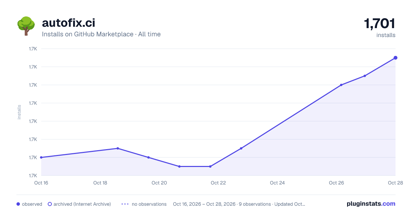The image size is (412, 216).
Task: Click the 'installs' label under 1,701
Action: [386, 35]
